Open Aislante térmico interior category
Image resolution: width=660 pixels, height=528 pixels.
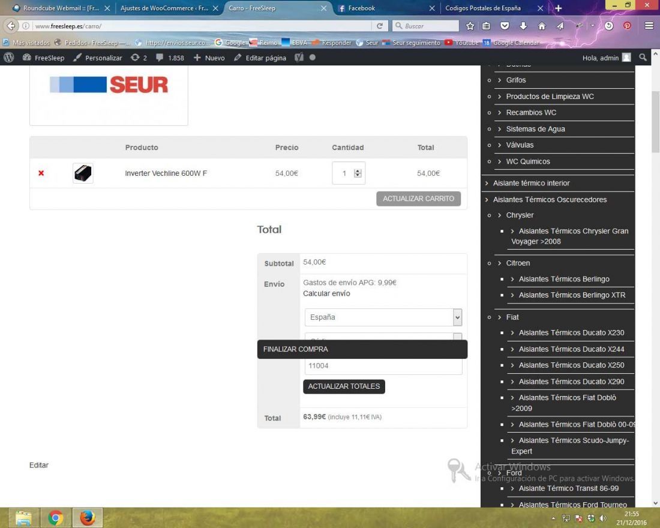pyautogui.click(x=531, y=183)
